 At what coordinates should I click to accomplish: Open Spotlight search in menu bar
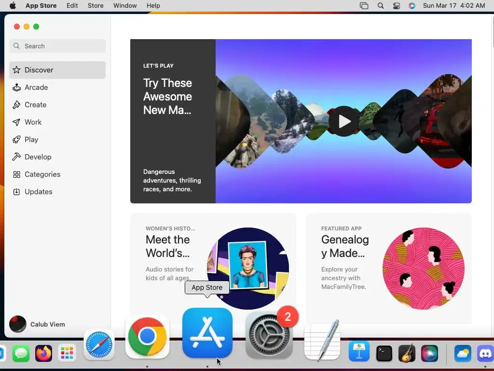[x=381, y=6]
